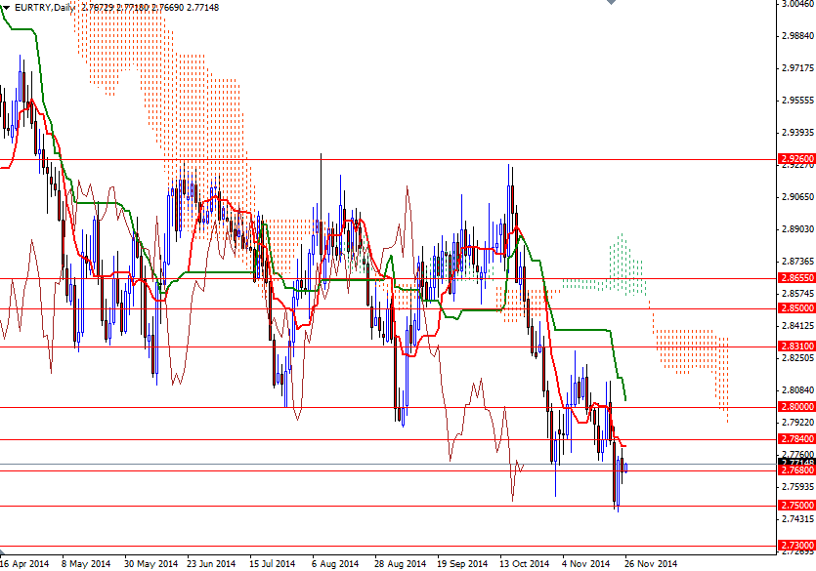Click the 13 Oct 2014 time axis label
The width and height of the screenshot is (816, 571).
[x=524, y=562]
